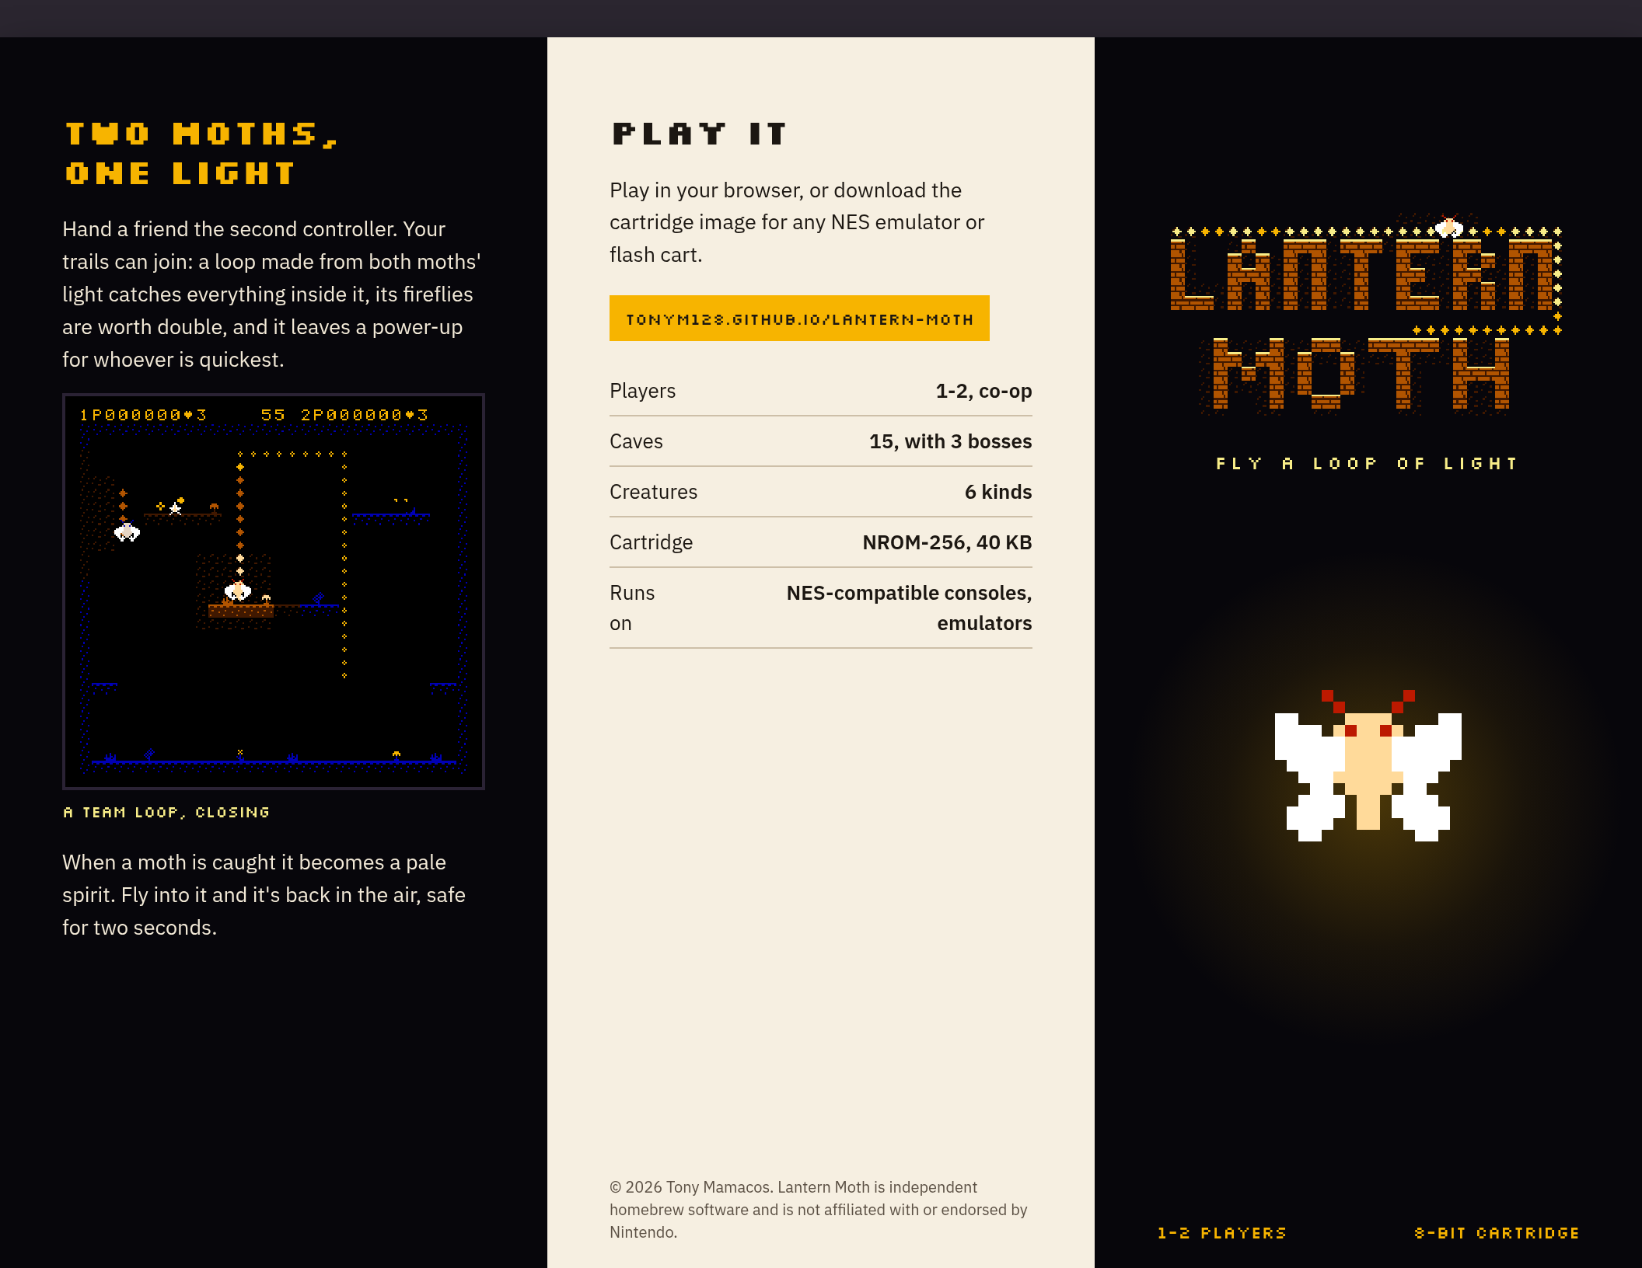This screenshot has height=1268, width=1642.
Task: Open the tonym128.github.io/lantern-moth link button
Action: [x=799, y=319]
